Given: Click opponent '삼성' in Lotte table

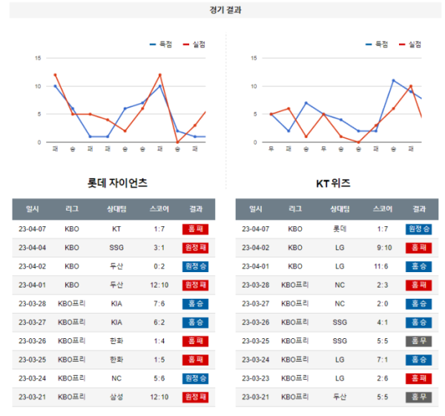Looking at the screenshot, I should (116, 397).
